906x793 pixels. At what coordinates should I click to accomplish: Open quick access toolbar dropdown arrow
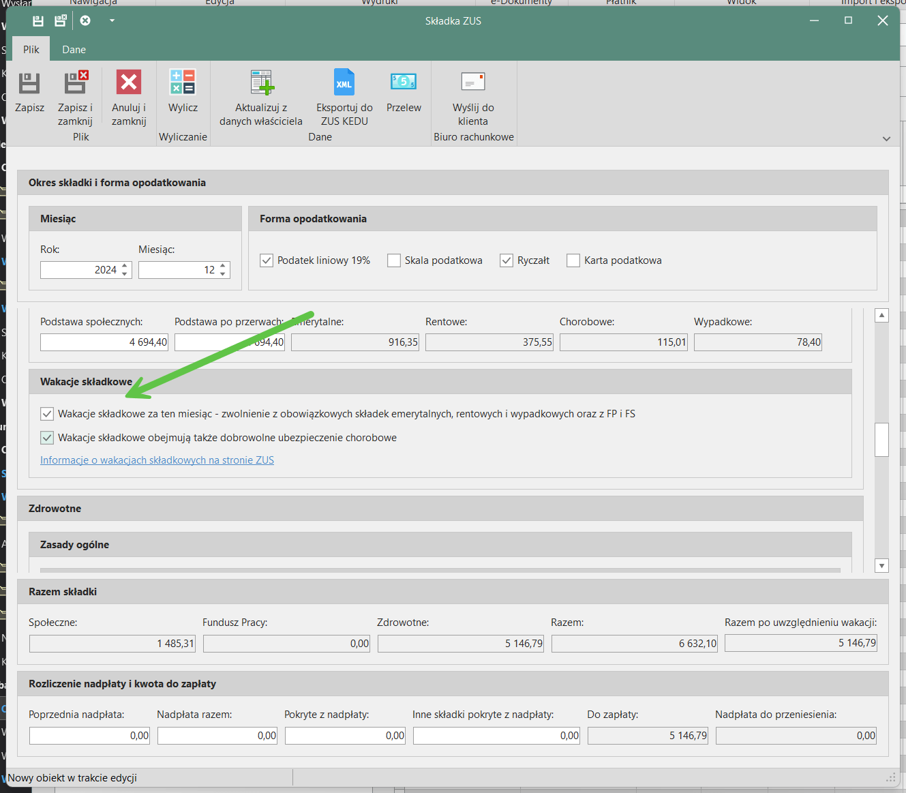[x=112, y=20]
